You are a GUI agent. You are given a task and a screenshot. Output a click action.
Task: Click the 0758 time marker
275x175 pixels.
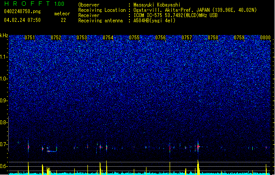coord(213,38)
